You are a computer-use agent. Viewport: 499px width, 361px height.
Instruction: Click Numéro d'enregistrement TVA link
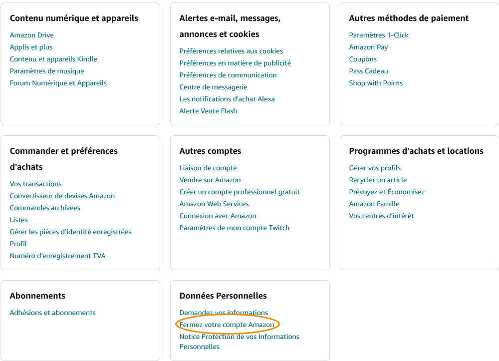pyautogui.click(x=57, y=256)
